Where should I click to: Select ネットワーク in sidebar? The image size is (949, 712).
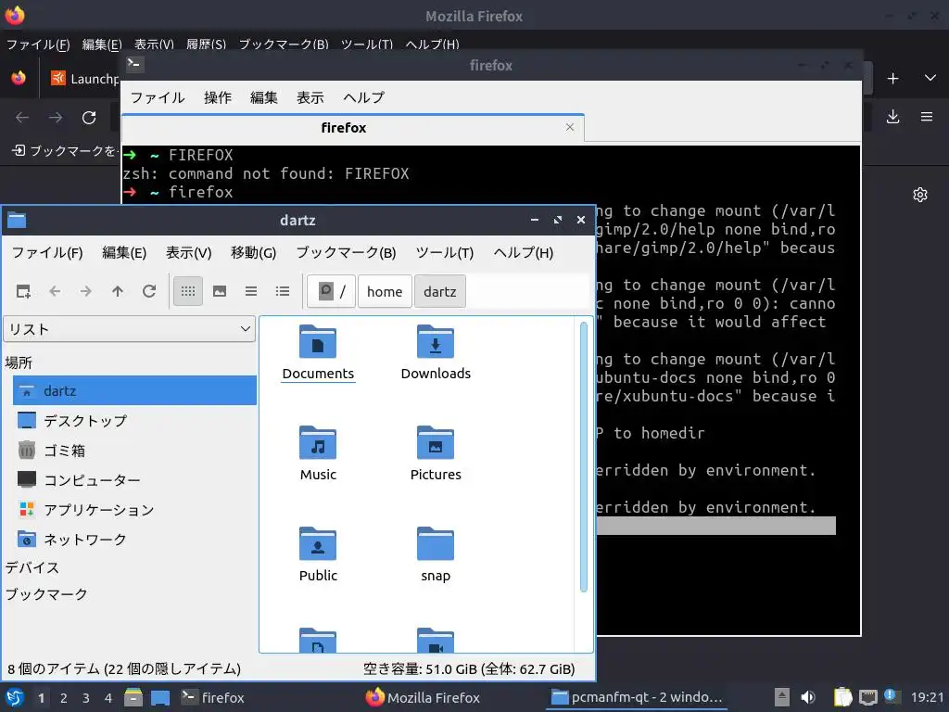135,539
